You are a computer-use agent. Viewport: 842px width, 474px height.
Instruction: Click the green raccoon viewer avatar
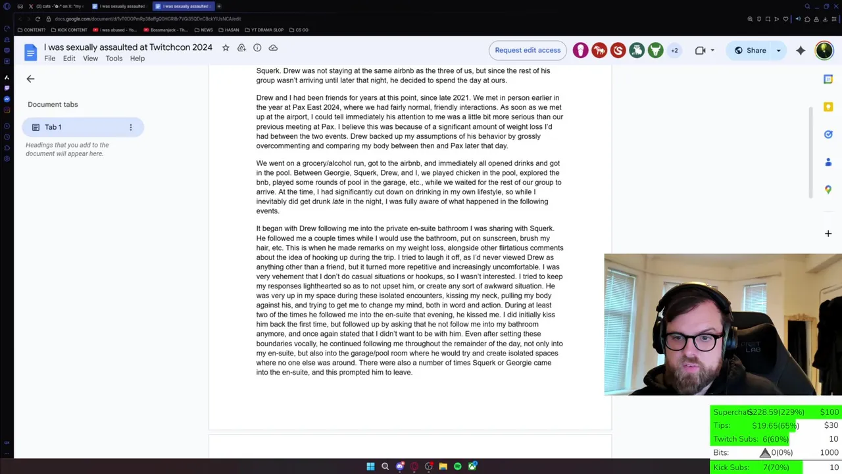637,51
